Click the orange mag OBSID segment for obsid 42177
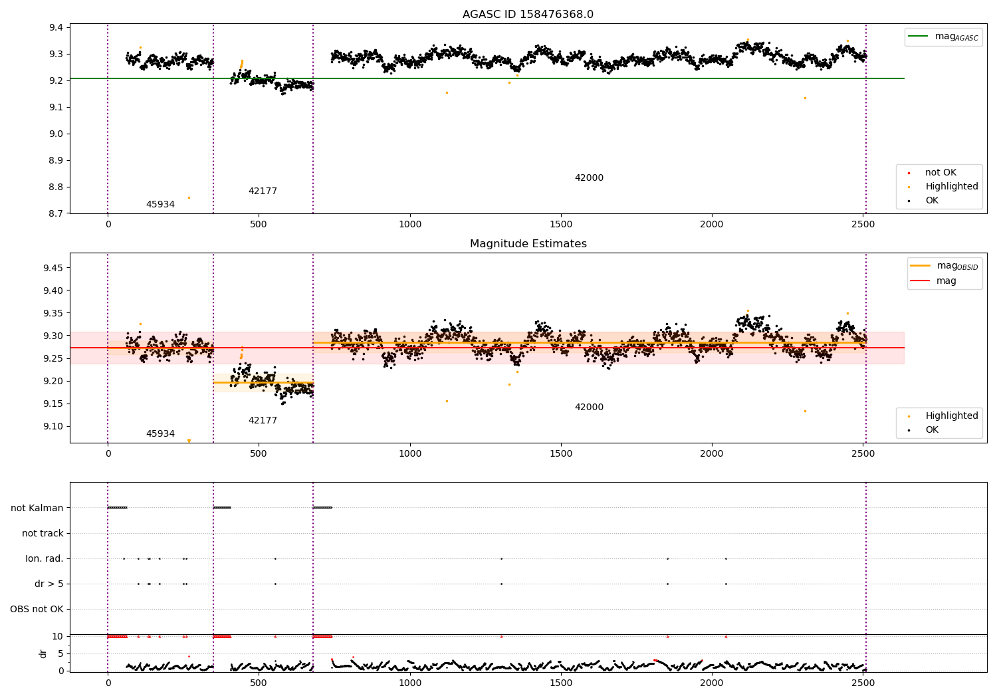This screenshot has width=997, height=698. pos(263,383)
